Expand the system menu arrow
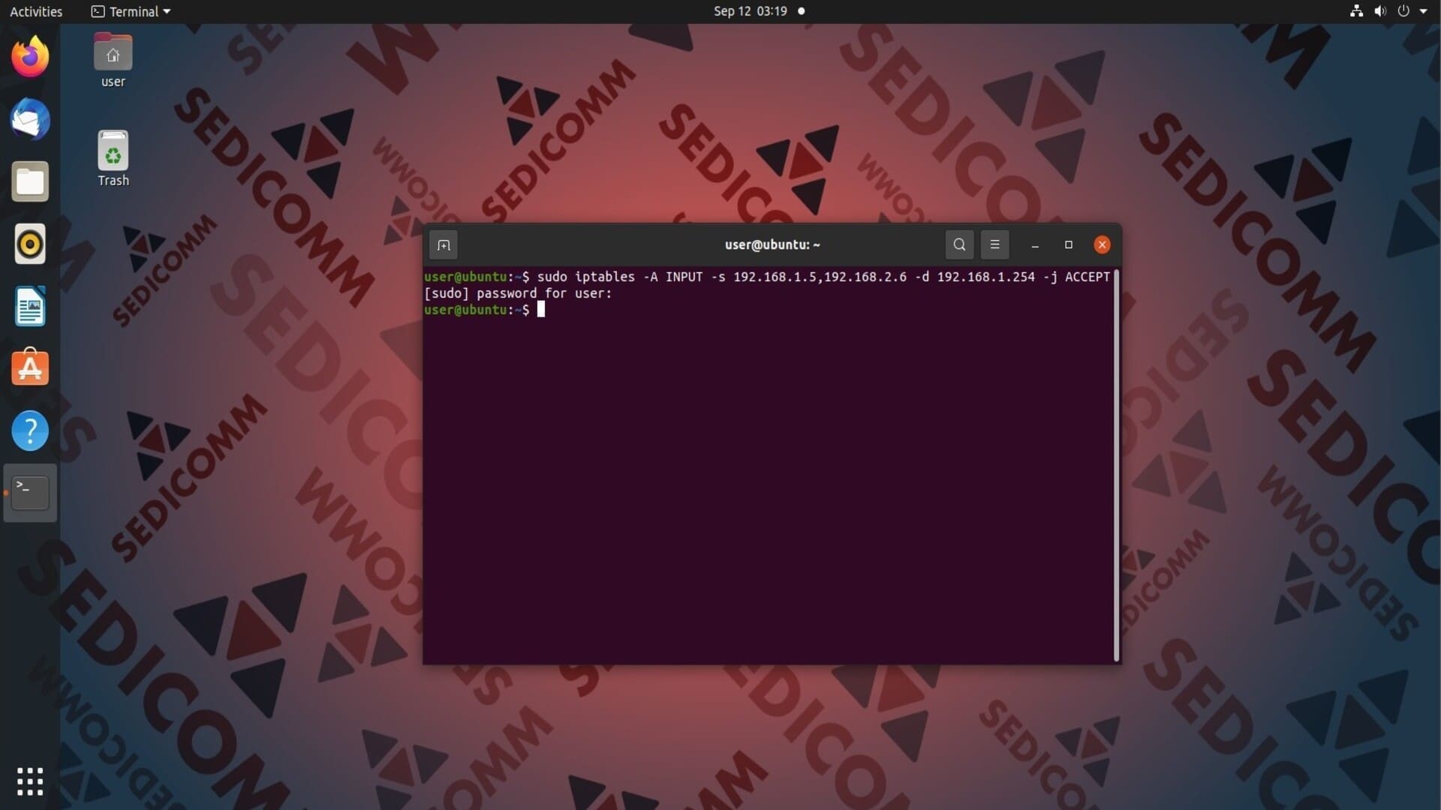Screen dimensions: 1441x810 point(1424,11)
